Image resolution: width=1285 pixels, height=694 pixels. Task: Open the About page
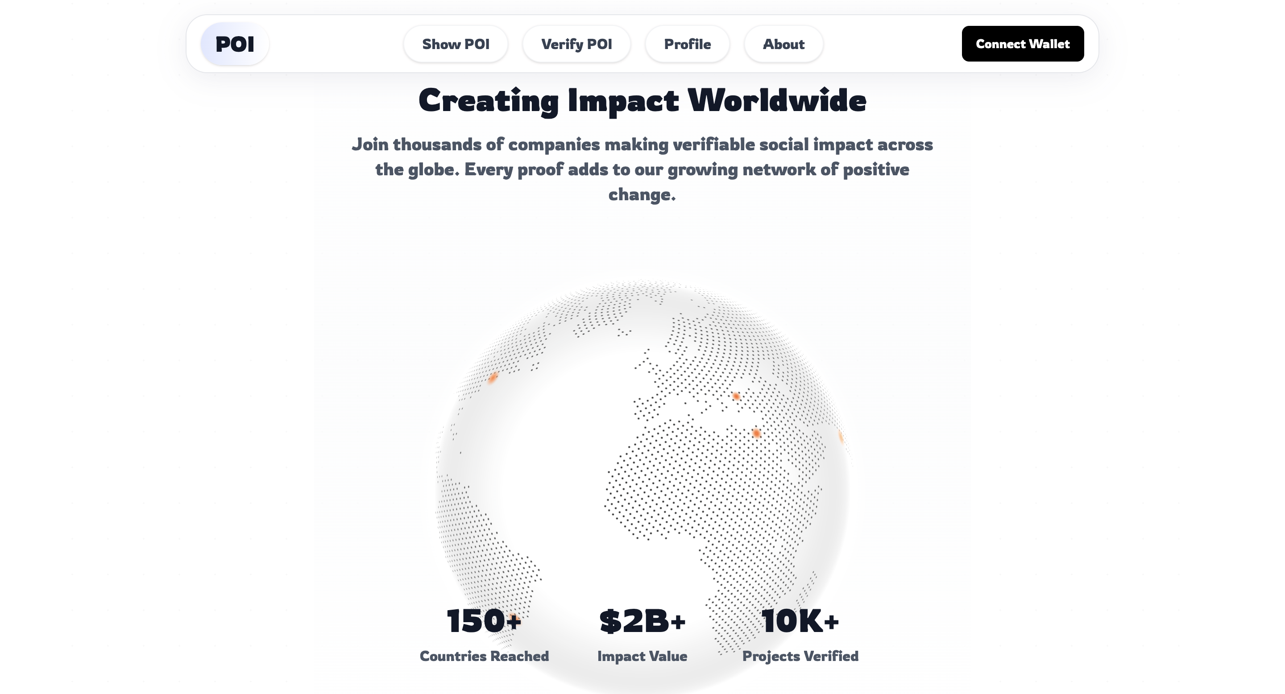pyautogui.click(x=783, y=44)
